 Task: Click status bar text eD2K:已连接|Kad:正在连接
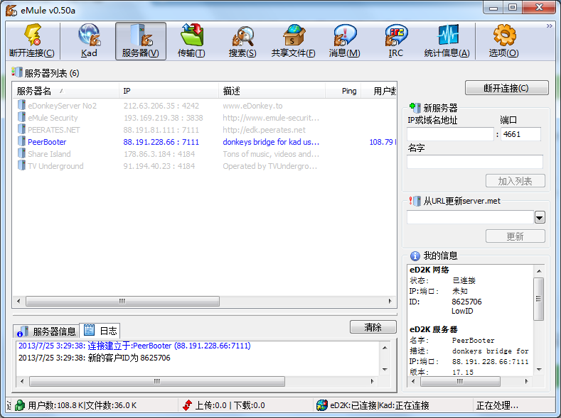(x=380, y=405)
